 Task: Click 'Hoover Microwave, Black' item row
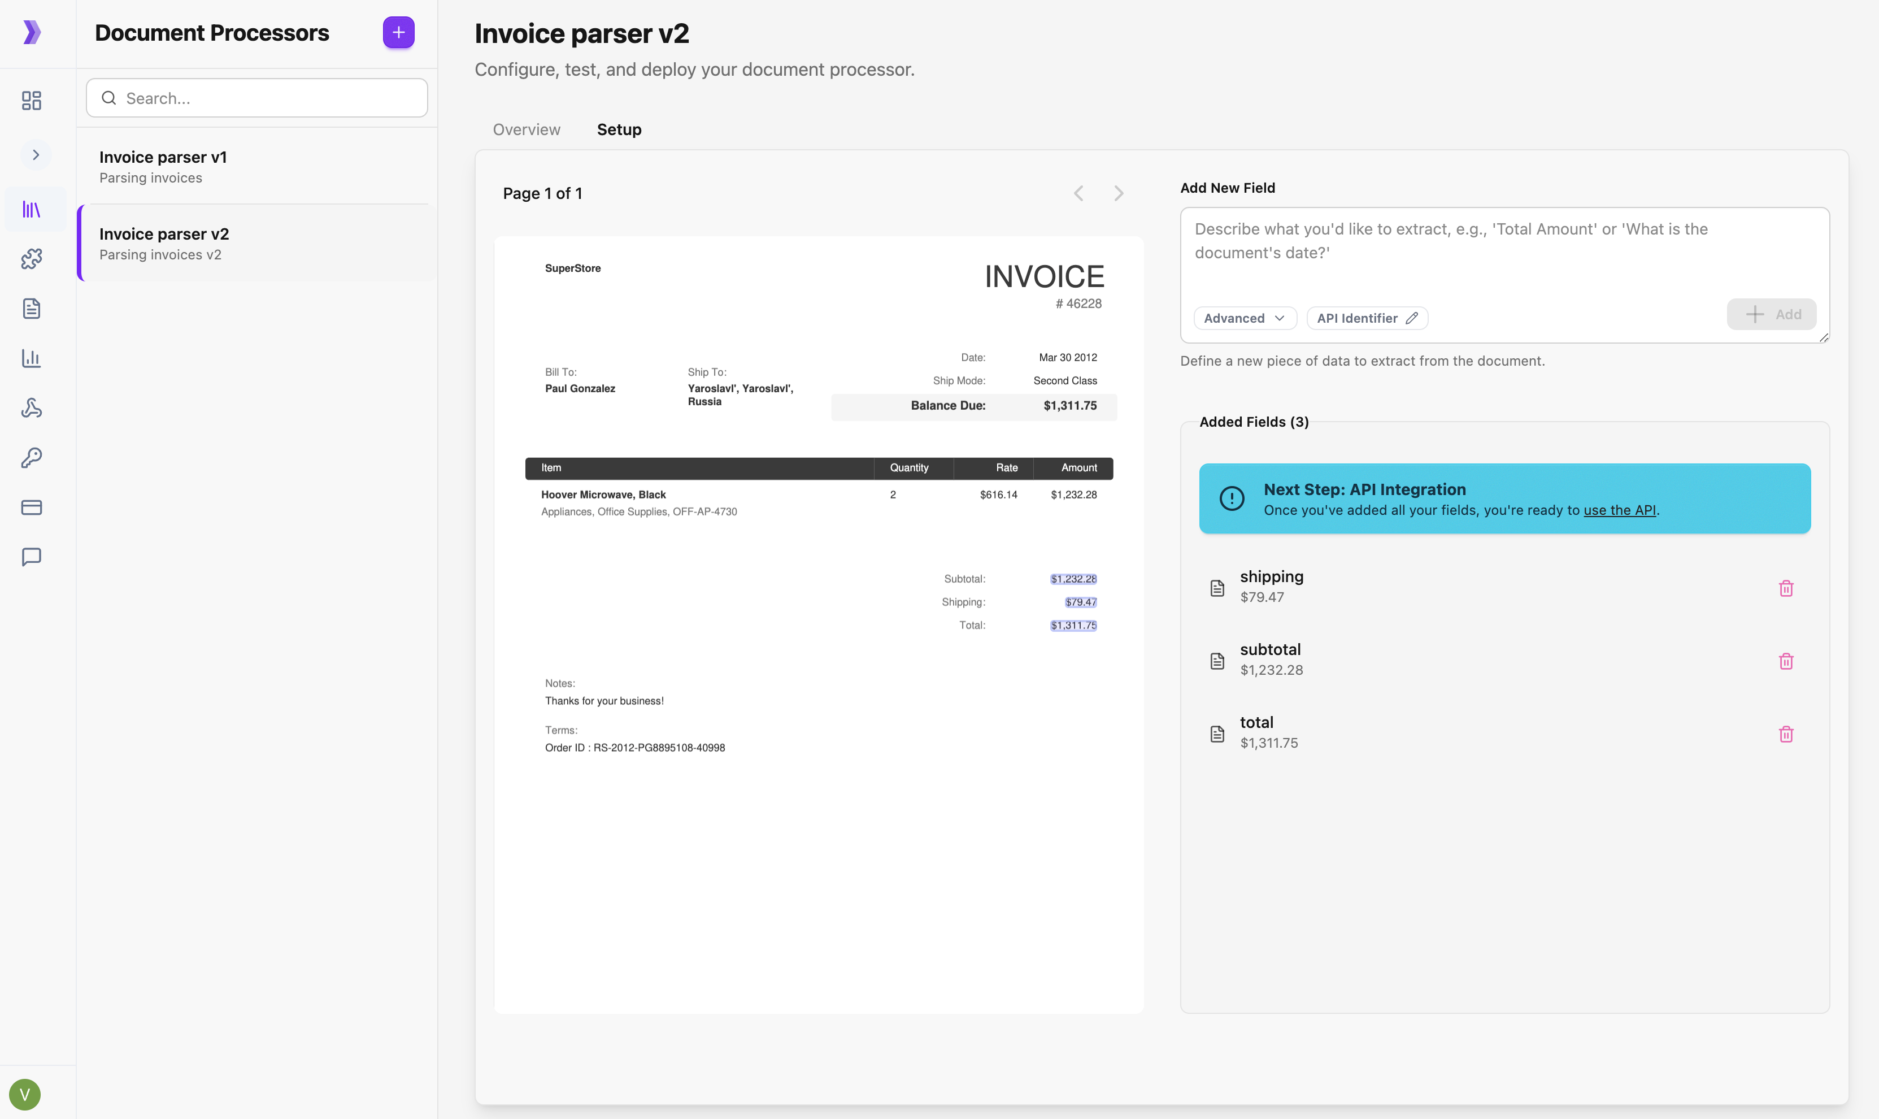point(603,495)
